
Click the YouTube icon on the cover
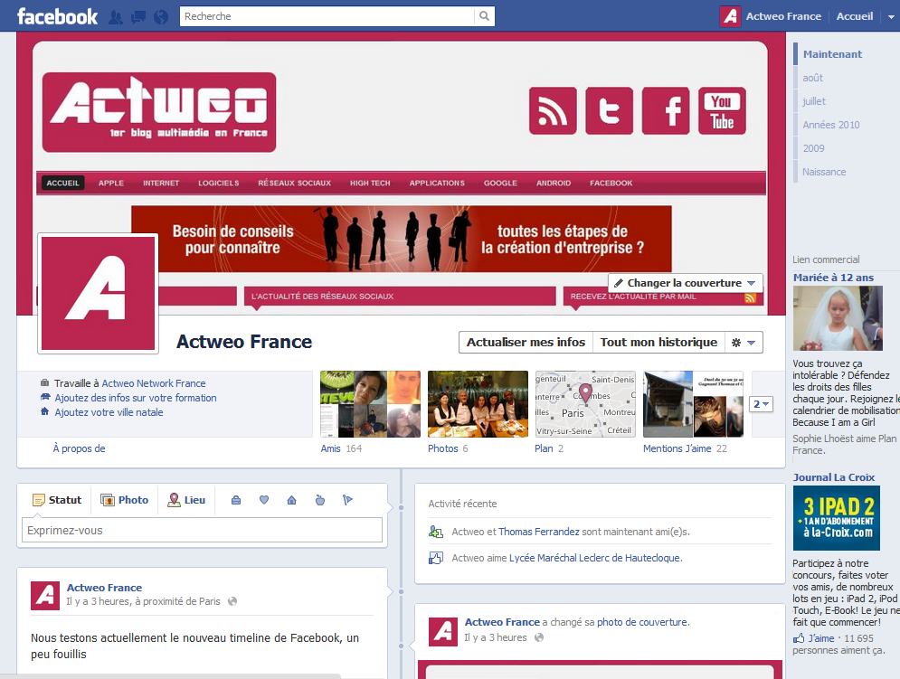722,111
